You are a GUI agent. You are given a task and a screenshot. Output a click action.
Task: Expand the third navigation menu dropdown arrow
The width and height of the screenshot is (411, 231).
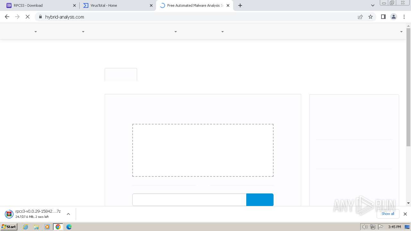(x=176, y=32)
